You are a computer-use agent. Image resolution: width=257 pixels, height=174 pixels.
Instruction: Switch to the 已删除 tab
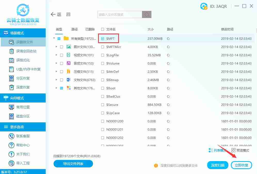point(90,29)
